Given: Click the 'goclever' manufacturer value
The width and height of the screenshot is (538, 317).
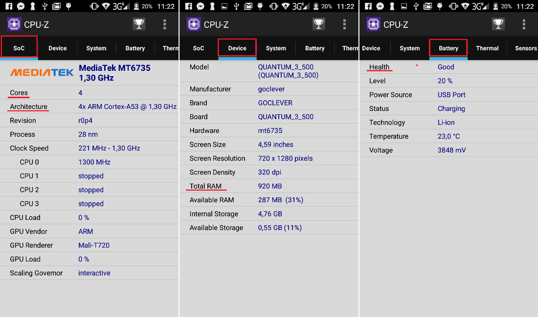Looking at the screenshot, I should click(x=271, y=89).
